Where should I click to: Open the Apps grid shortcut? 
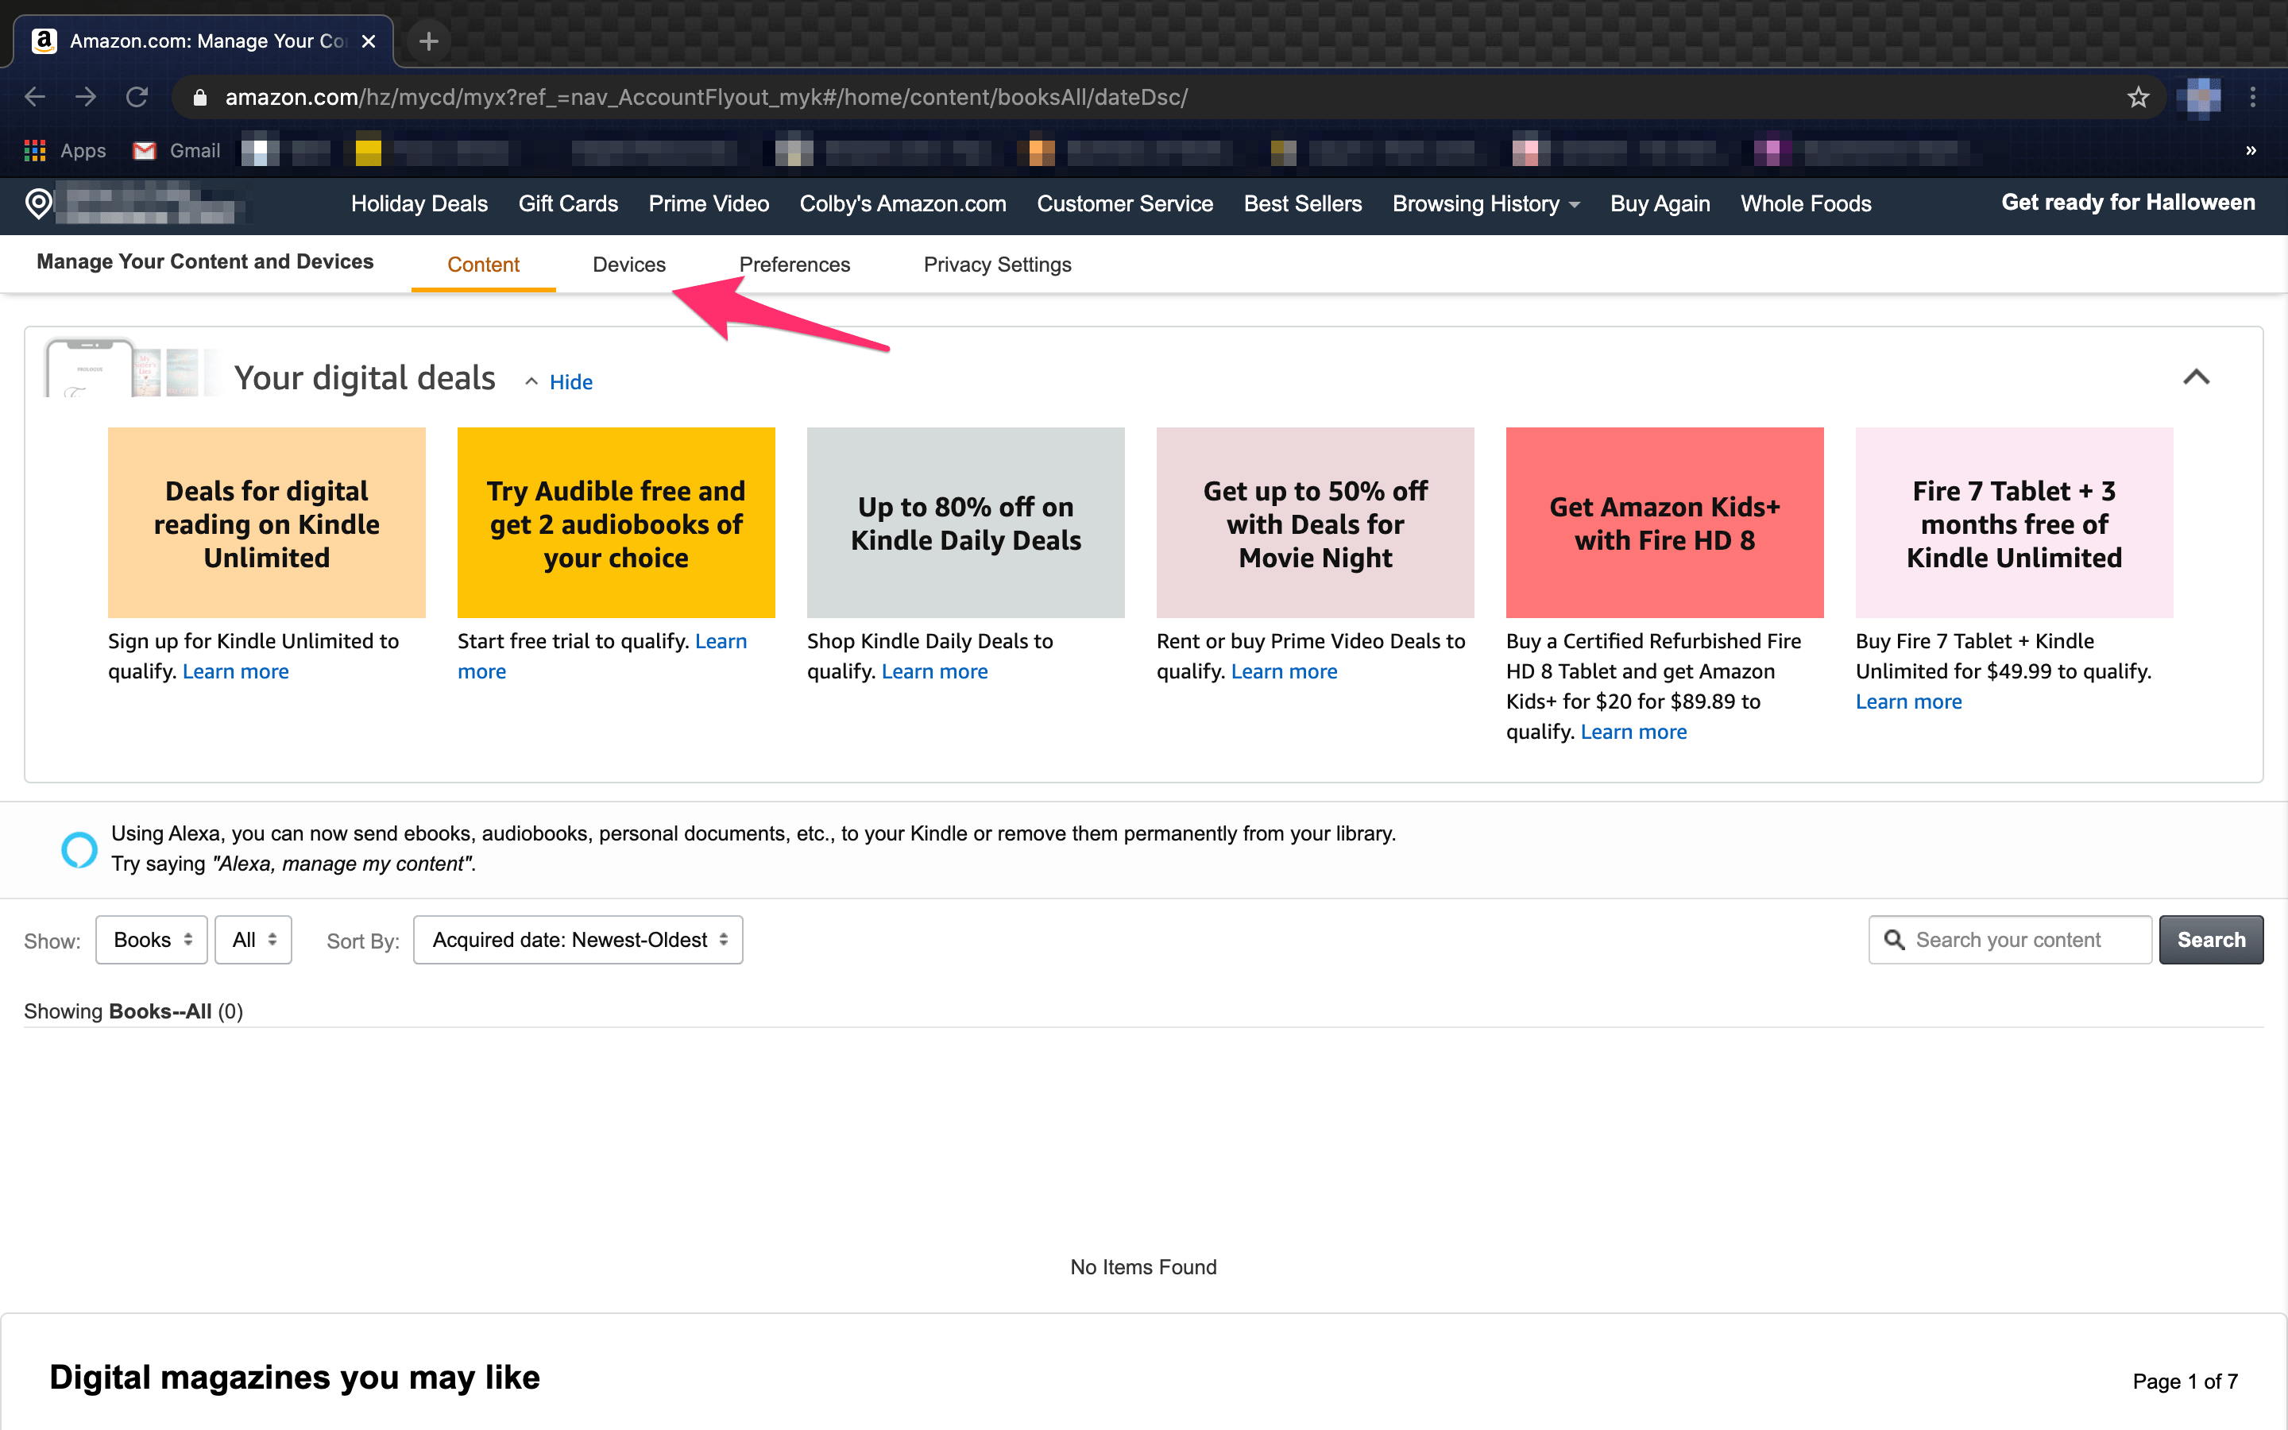click(x=35, y=150)
